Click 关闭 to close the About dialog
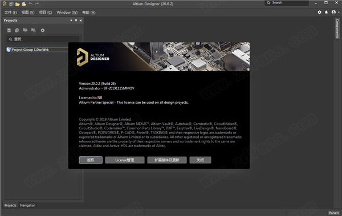 [200, 160]
